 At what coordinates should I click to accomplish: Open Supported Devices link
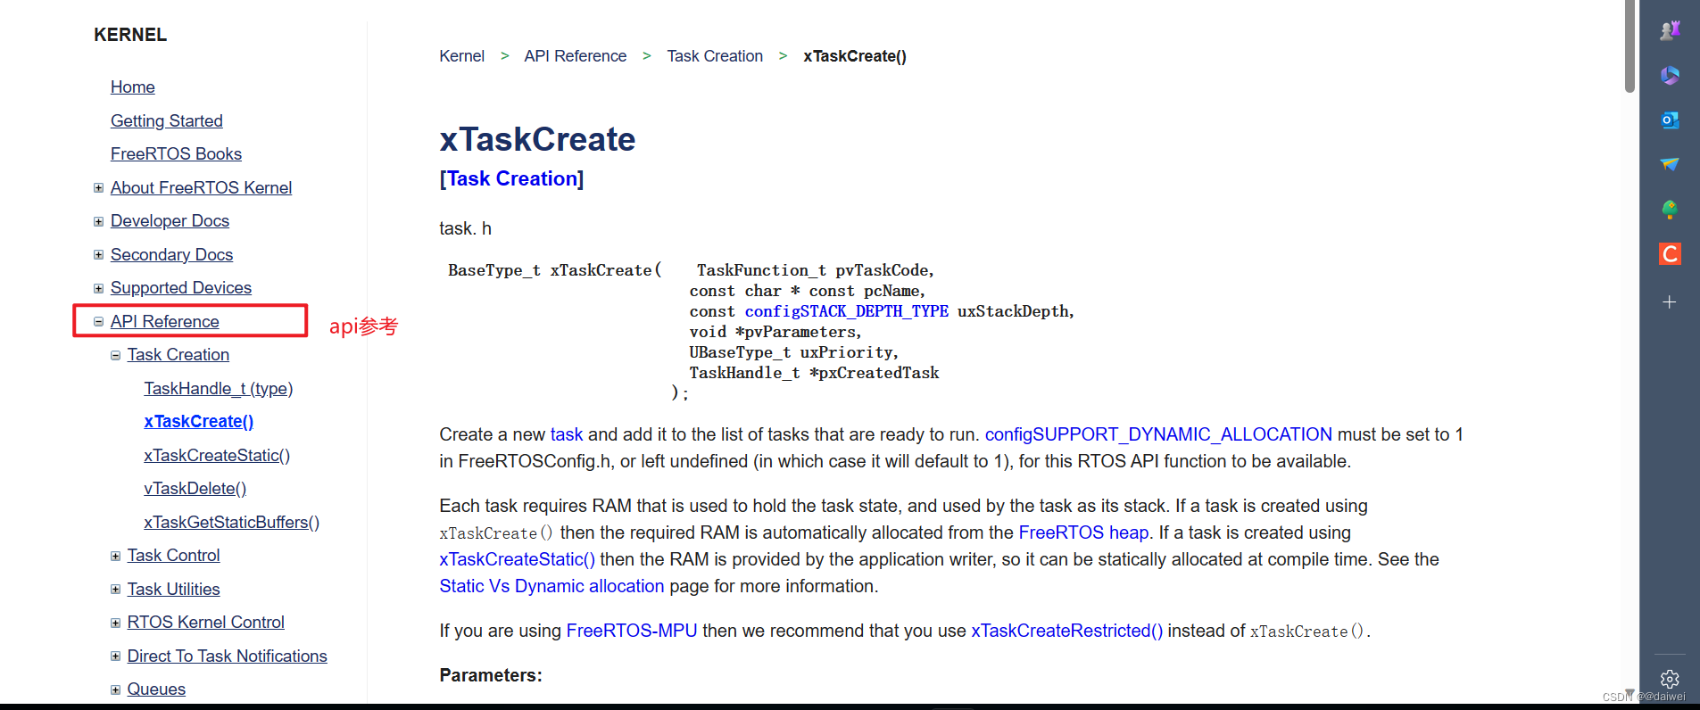[x=181, y=288]
